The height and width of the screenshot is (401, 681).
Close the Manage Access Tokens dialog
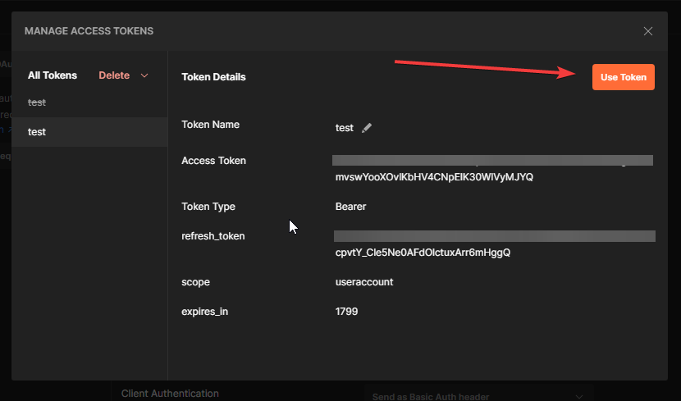(x=648, y=31)
